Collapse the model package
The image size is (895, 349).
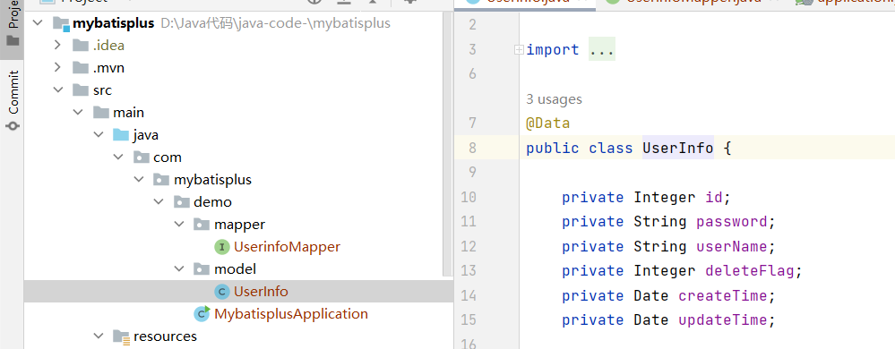pyautogui.click(x=178, y=268)
